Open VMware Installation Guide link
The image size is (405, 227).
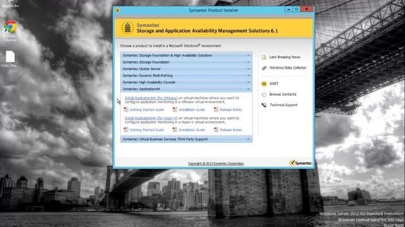coord(192,110)
